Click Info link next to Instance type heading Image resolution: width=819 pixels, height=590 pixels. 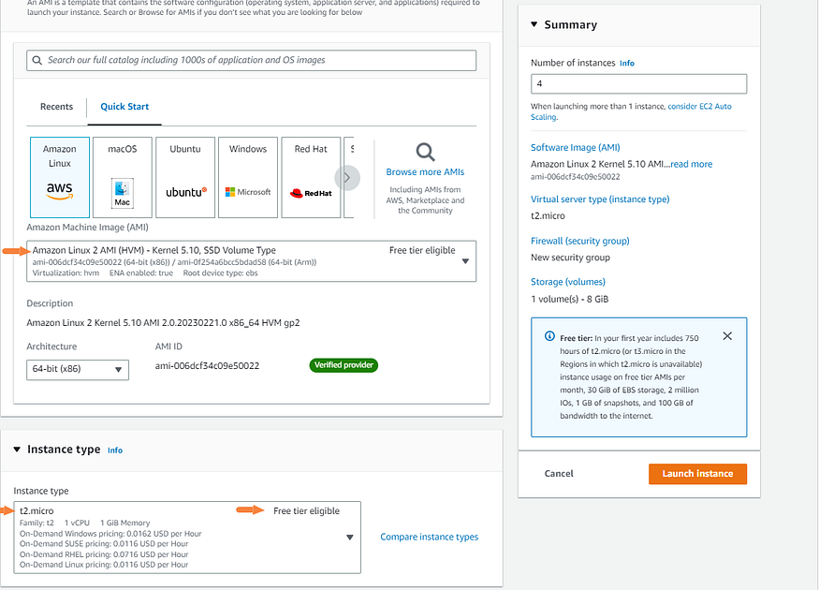tap(115, 450)
